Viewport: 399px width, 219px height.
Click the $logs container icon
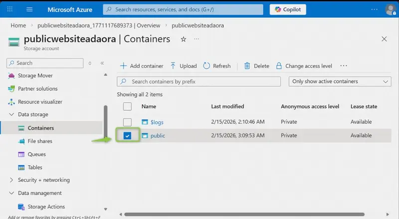point(145,122)
